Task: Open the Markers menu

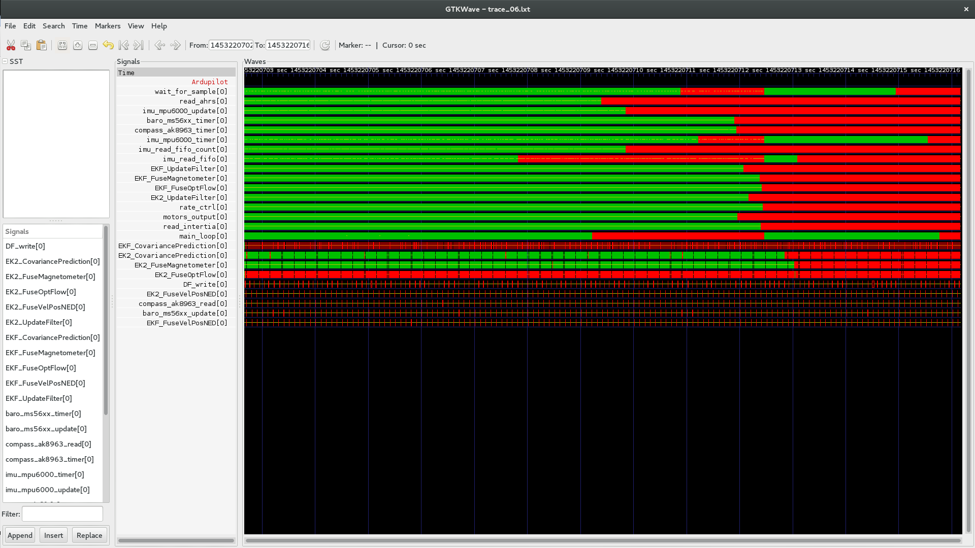Action: tap(107, 26)
